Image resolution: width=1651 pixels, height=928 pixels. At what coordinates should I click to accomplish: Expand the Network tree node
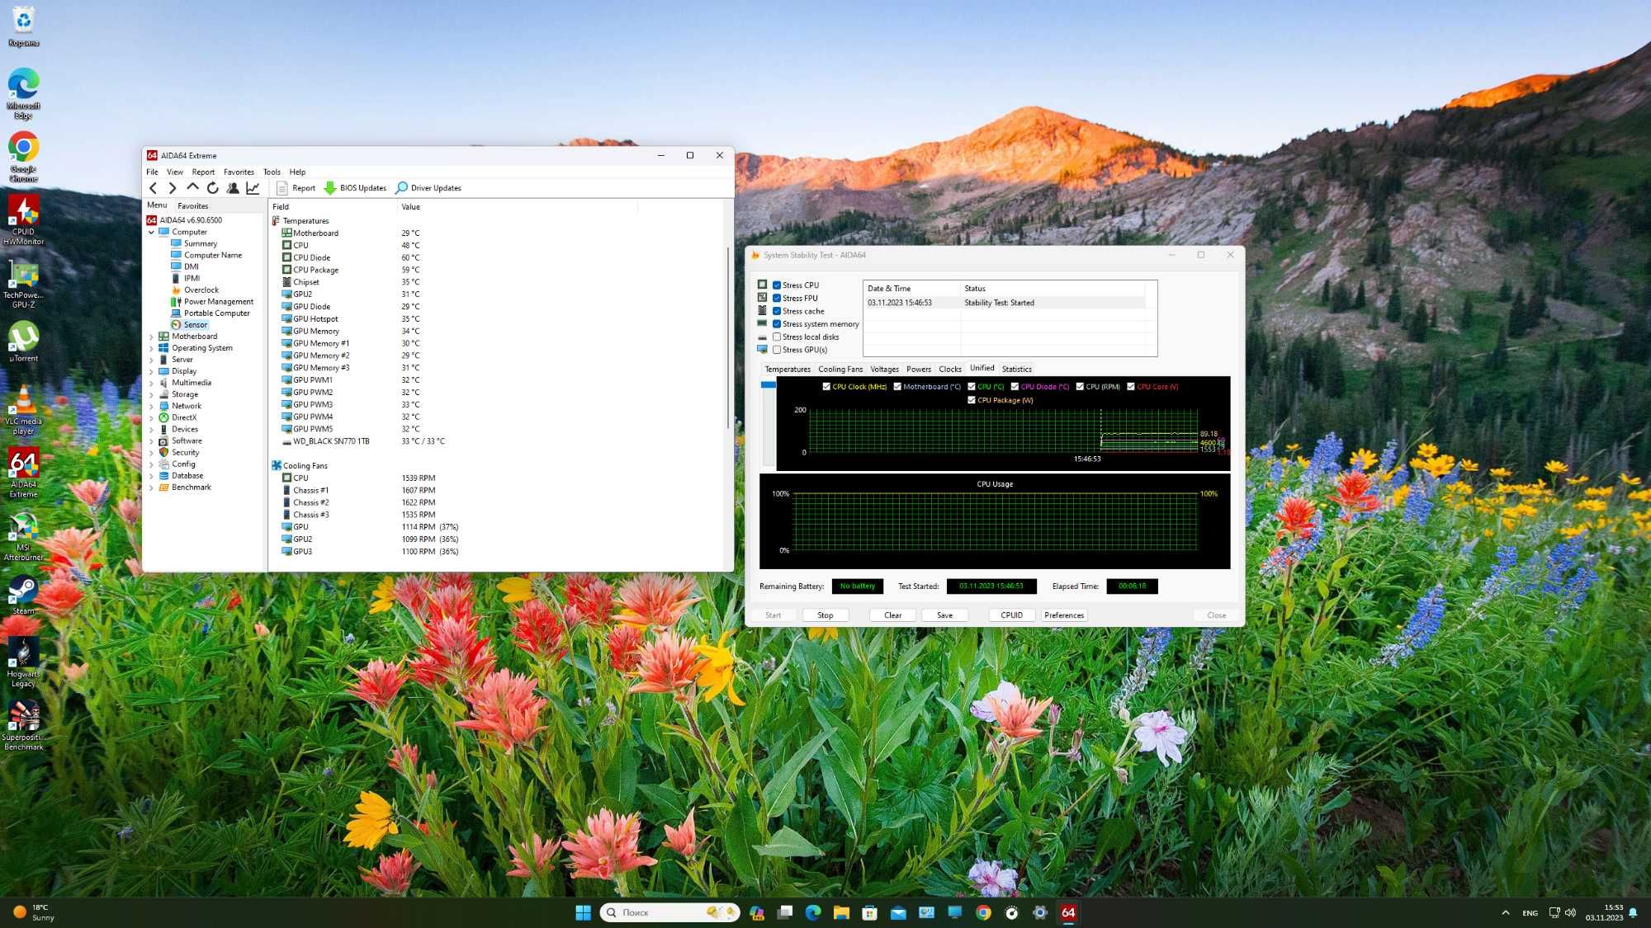point(151,407)
